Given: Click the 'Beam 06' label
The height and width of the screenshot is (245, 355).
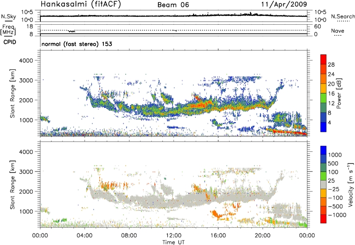Looking at the screenshot, I should click(x=173, y=5).
